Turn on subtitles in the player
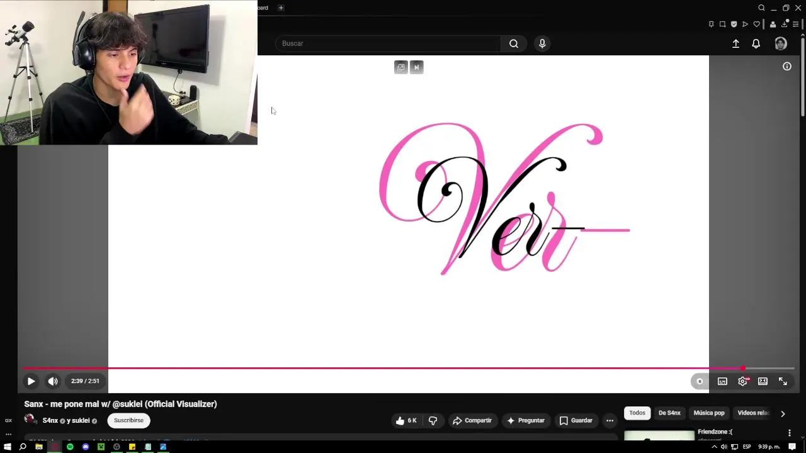806x453 pixels. [722, 381]
